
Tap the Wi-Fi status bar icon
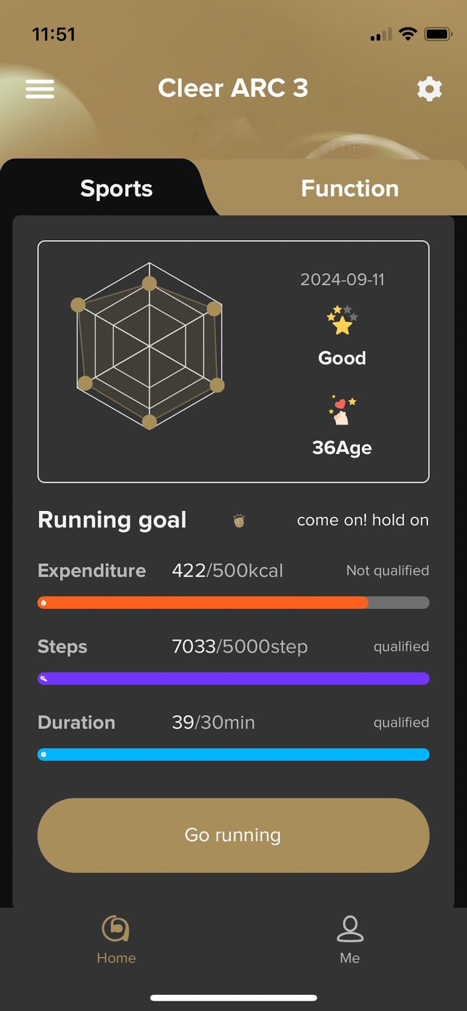tap(408, 34)
